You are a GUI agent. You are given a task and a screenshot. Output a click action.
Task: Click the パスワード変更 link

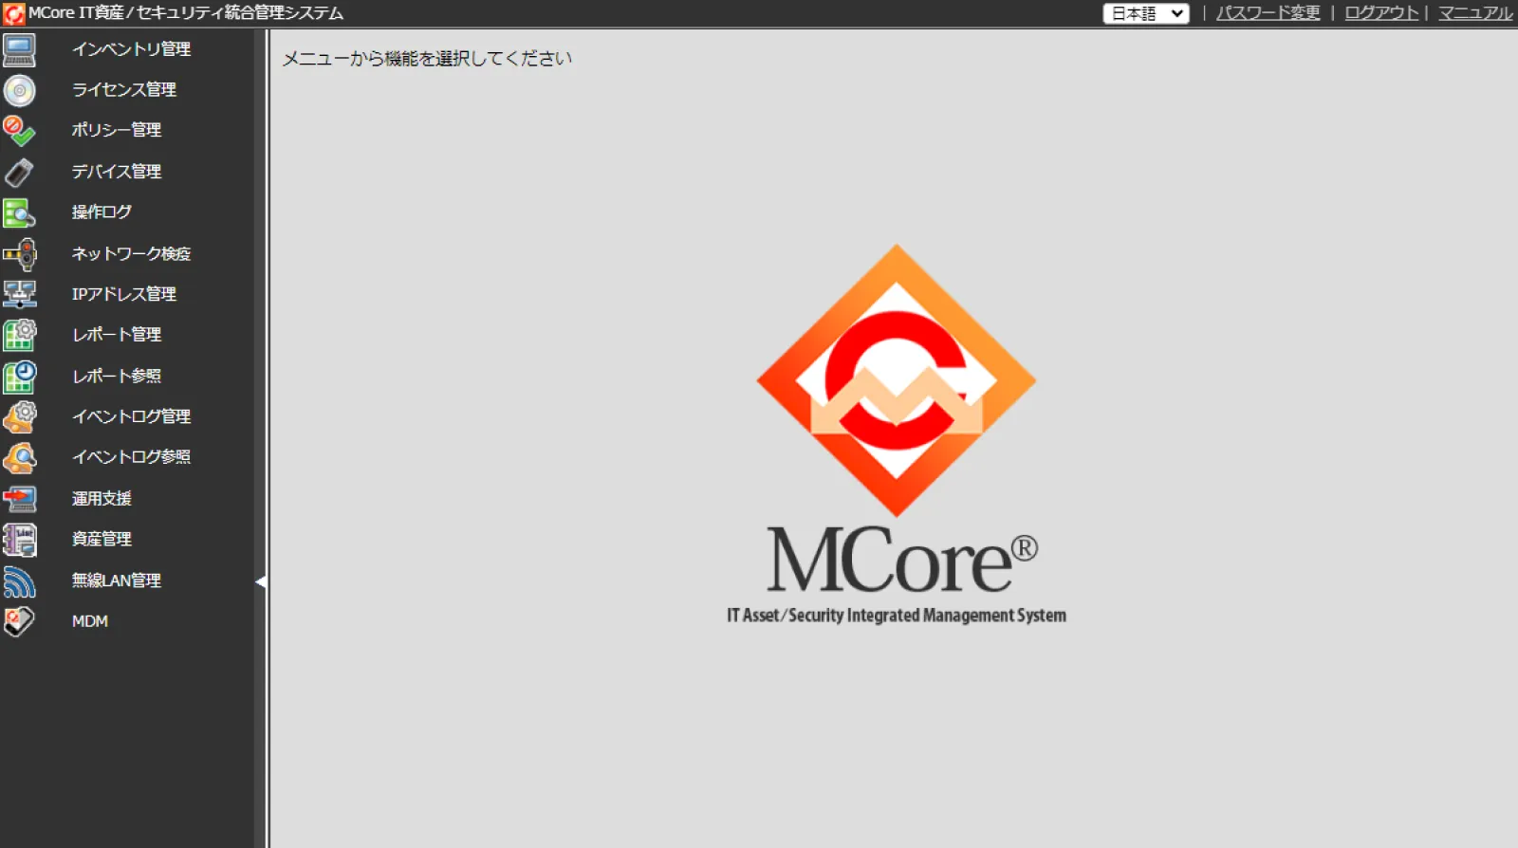[x=1268, y=13]
